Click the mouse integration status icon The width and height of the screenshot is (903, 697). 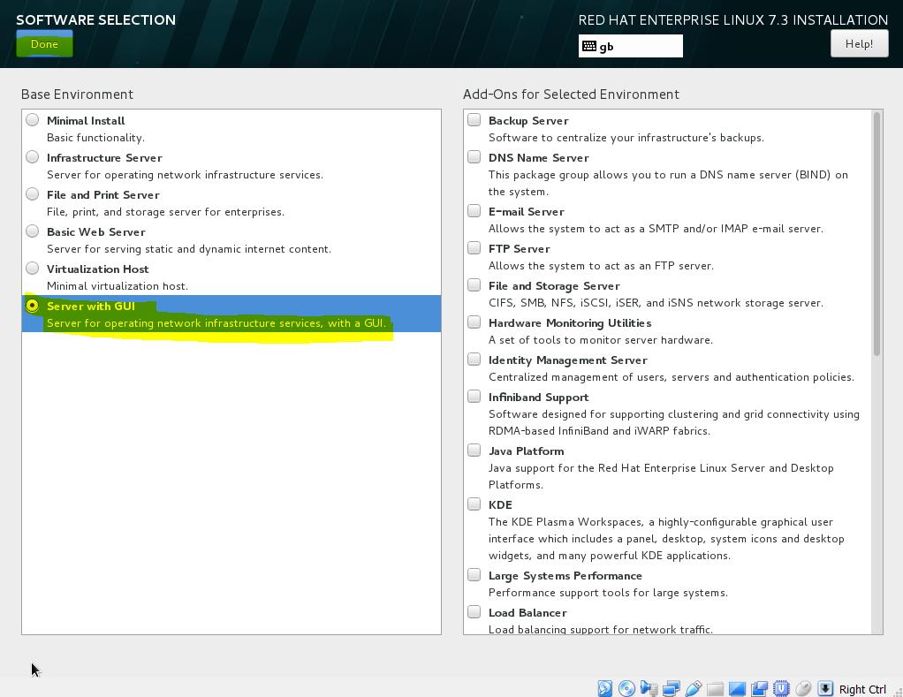pyautogui.click(x=803, y=688)
